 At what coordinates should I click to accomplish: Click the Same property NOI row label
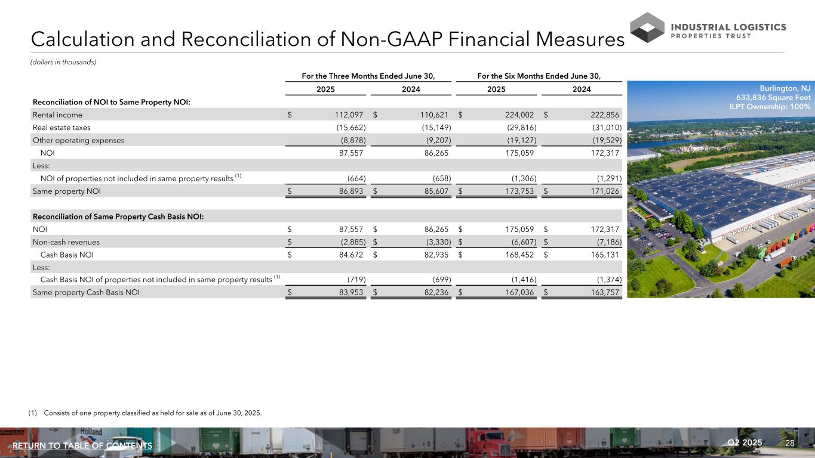pos(66,191)
